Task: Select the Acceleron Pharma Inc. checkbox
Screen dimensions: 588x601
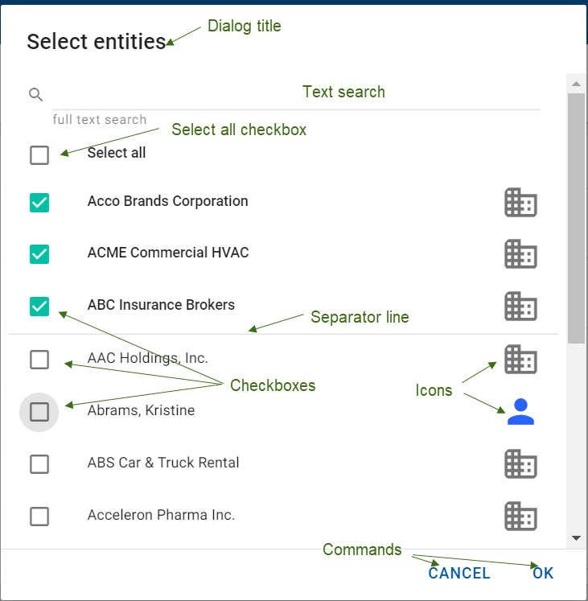Action: (x=39, y=516)
